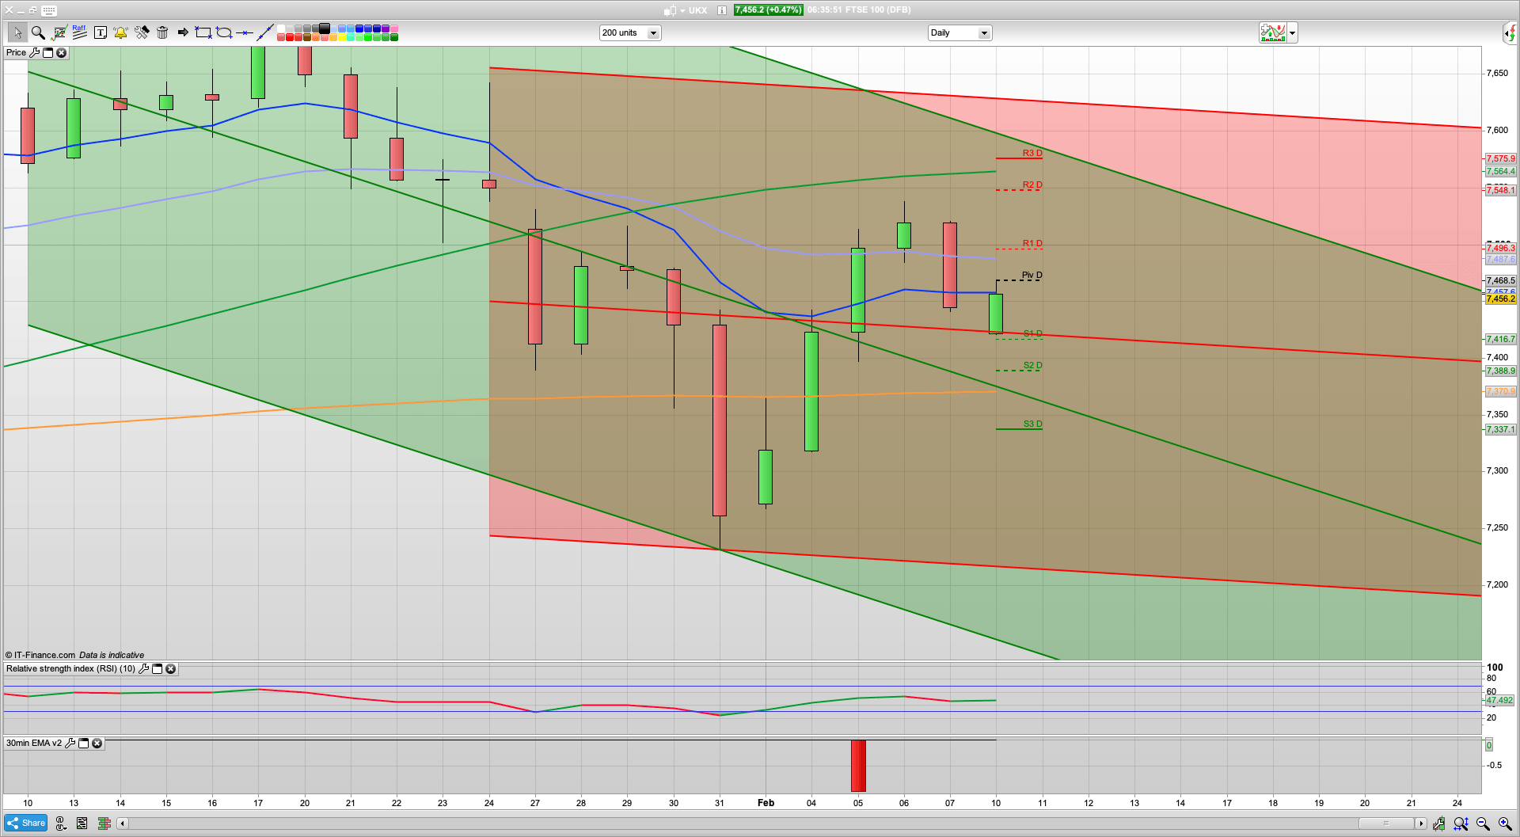1520x837 pixels.
Task: Click the horizontal scrollbar left arrow
Action: point(123,824)
